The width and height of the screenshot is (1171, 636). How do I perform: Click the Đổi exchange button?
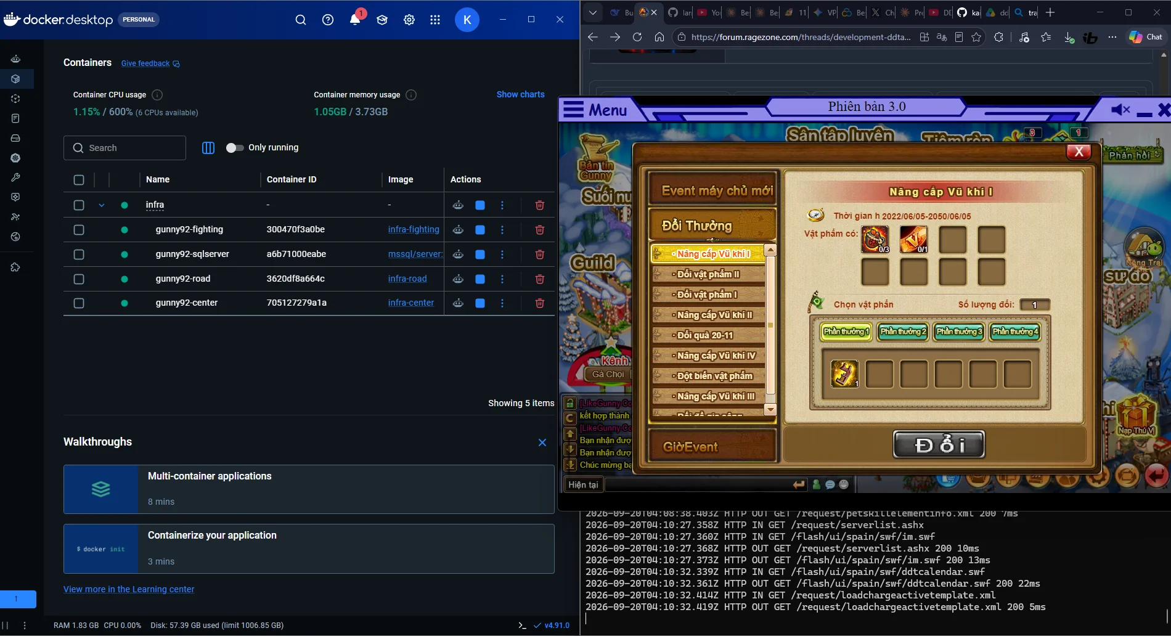(x=939, y=444)
